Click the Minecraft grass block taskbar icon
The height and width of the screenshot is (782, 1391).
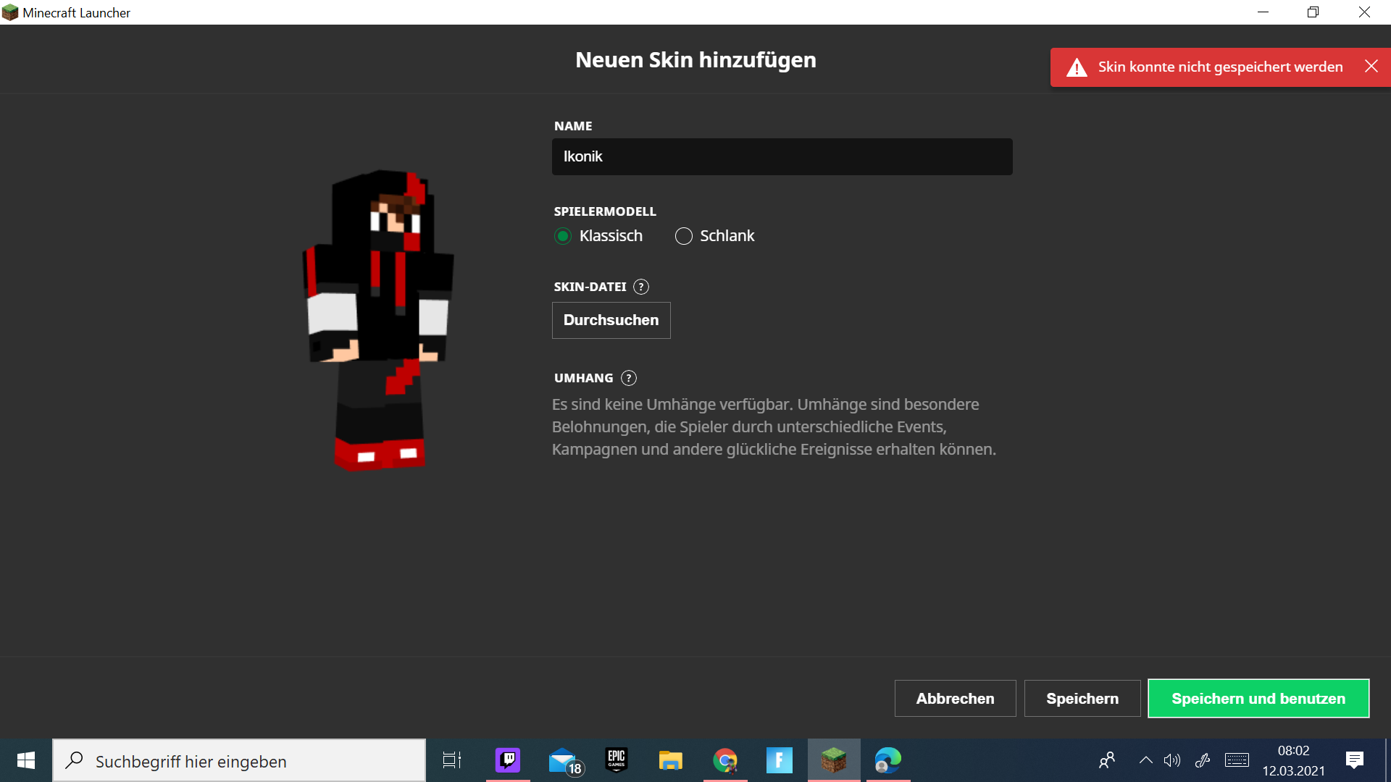click(833, 760)
